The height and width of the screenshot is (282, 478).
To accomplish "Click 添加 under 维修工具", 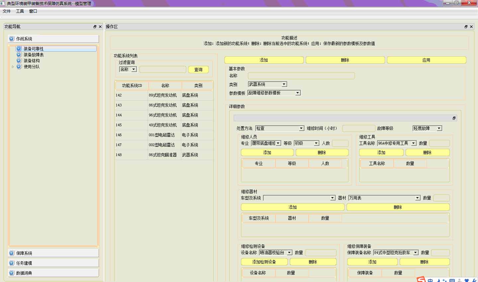I will 381,152.
